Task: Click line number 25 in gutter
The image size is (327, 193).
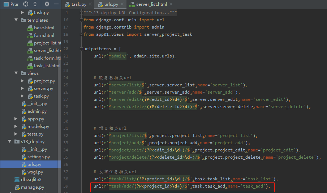Action: (66, 85)
